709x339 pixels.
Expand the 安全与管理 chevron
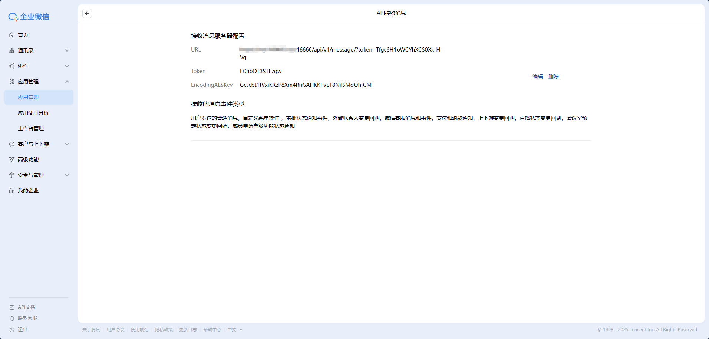(67, 175)
